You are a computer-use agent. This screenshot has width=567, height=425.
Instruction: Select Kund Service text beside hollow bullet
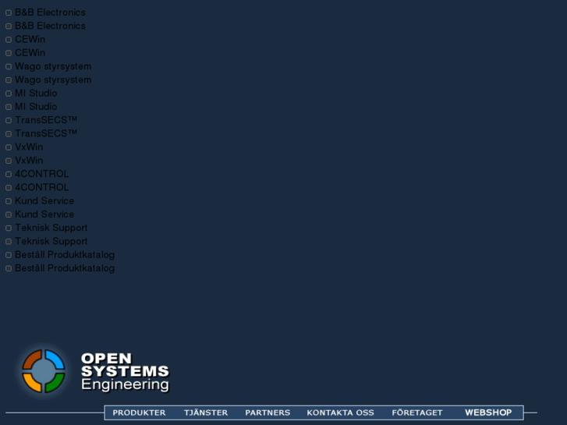44,201
